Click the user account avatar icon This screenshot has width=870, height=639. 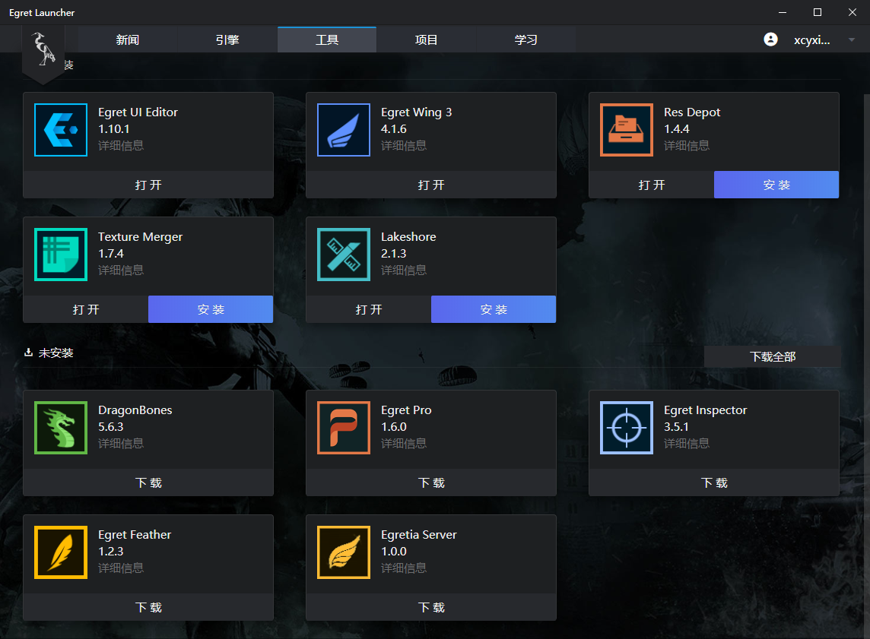click(x=770, y=40)
